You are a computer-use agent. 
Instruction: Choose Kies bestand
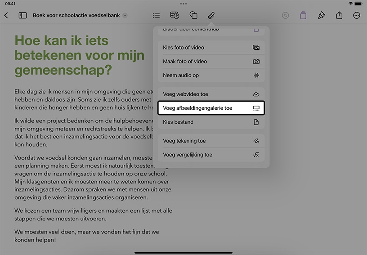(x=211, y=122)
